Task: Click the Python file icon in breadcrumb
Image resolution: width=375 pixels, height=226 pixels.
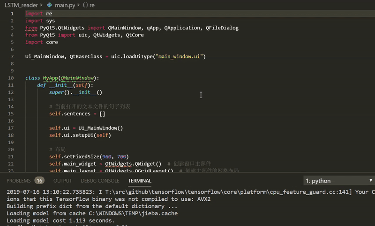Action: (49, 5)
